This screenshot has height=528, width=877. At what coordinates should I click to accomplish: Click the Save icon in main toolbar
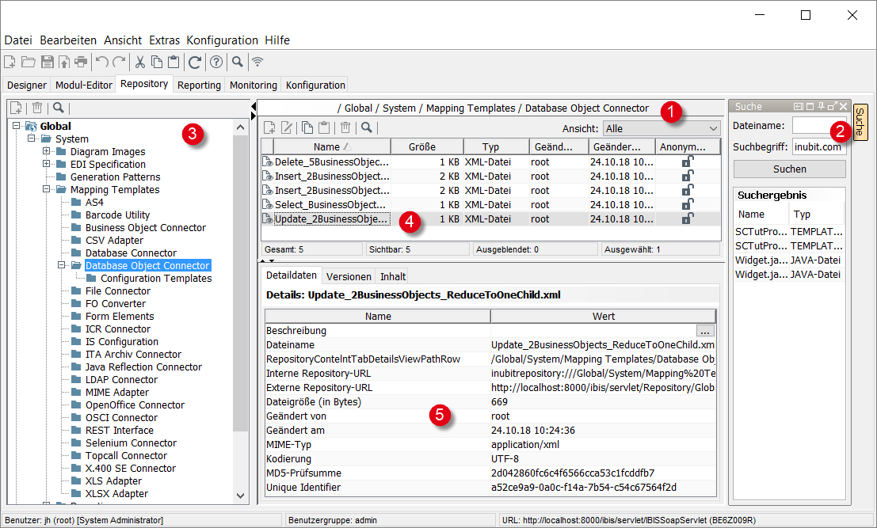(x=47, y=62)
